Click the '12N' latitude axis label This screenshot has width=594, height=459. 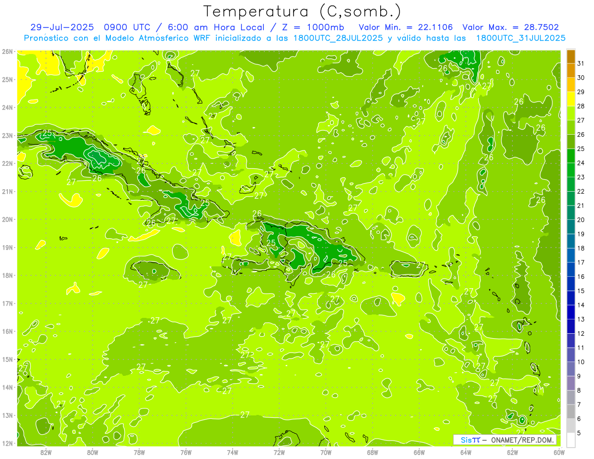7,443
